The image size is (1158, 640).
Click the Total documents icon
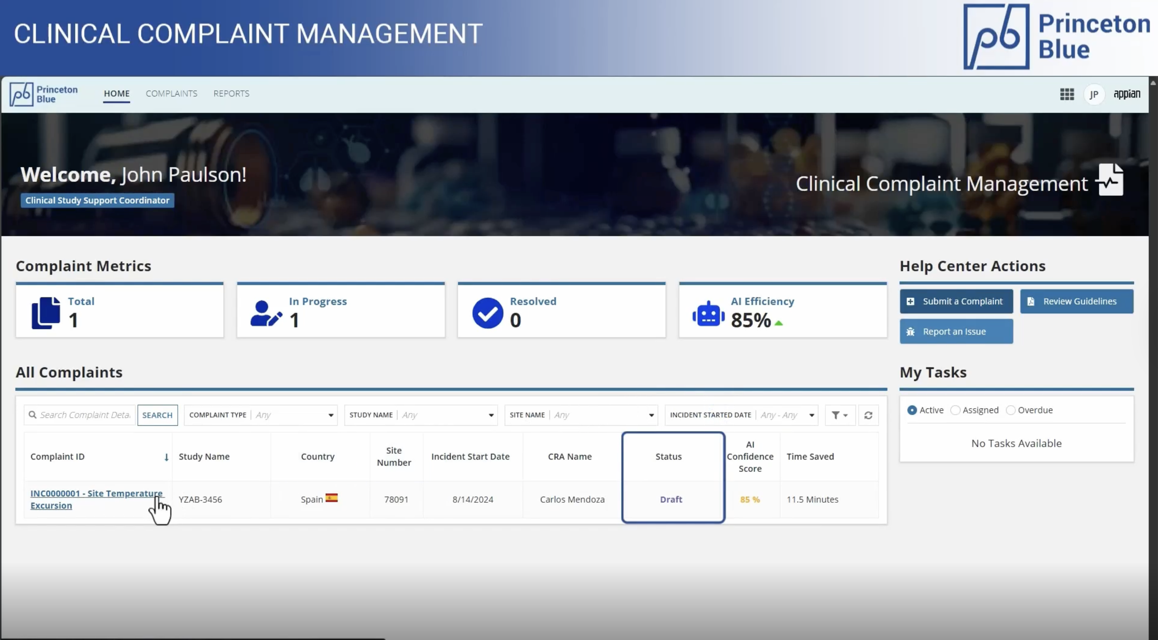[x=45, y=313]
